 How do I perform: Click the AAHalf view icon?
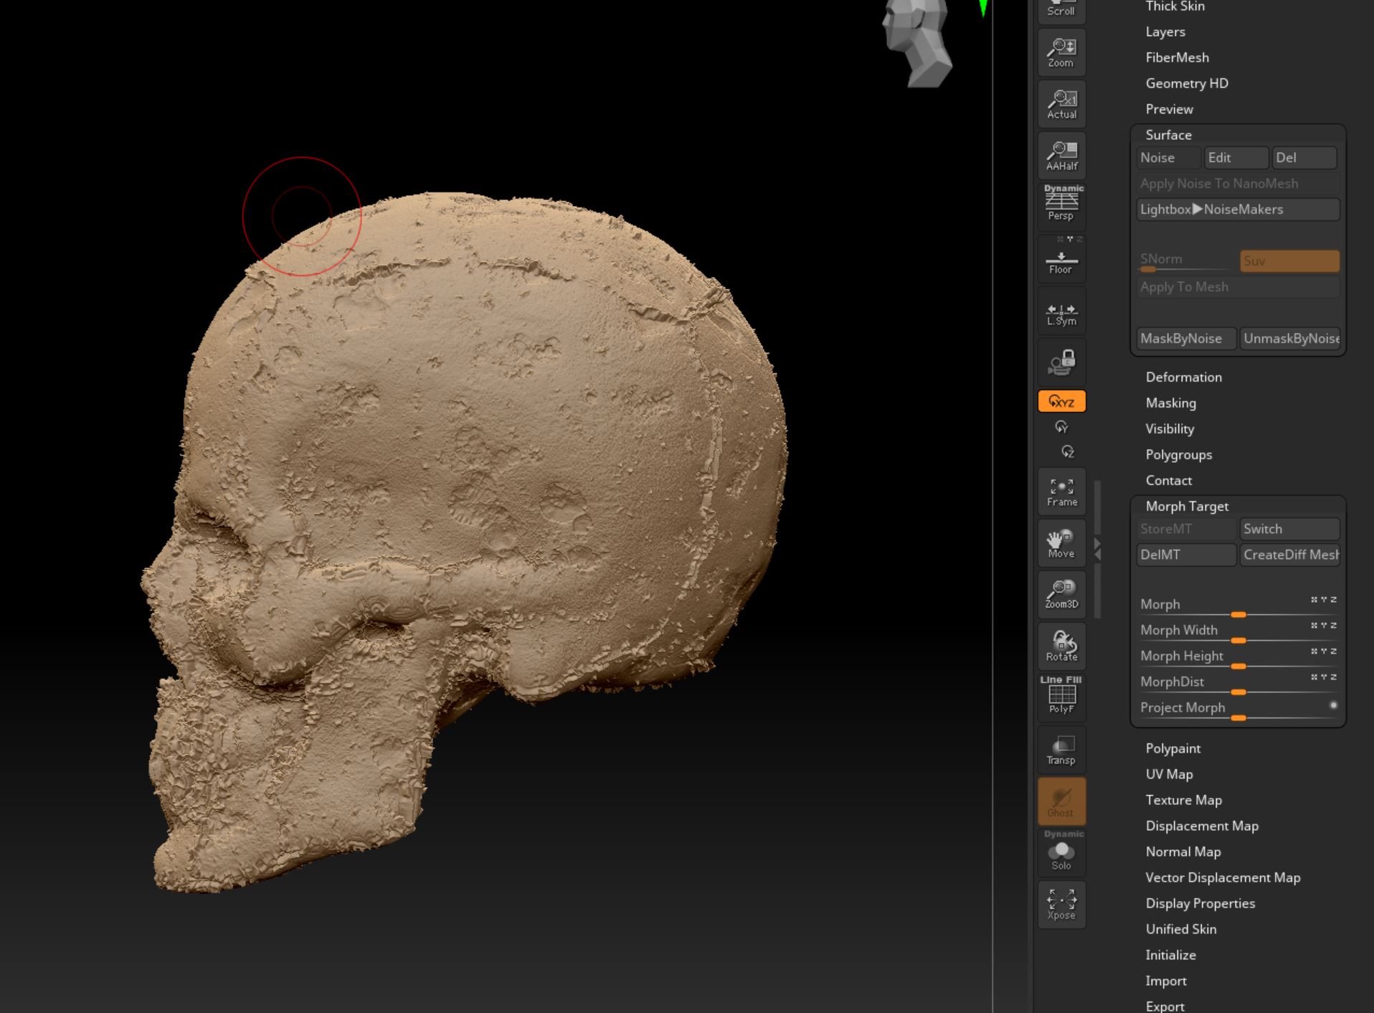pyautogui.click(x=1061, y=156)
